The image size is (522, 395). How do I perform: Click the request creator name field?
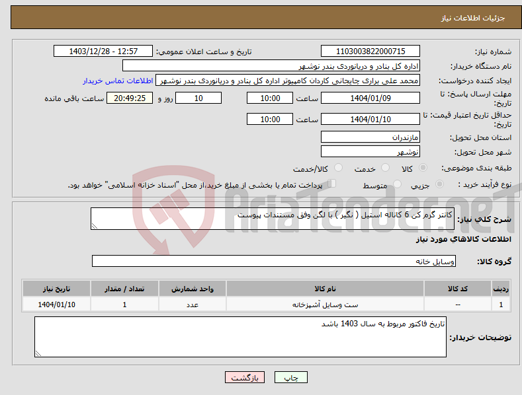pos(288,81)
